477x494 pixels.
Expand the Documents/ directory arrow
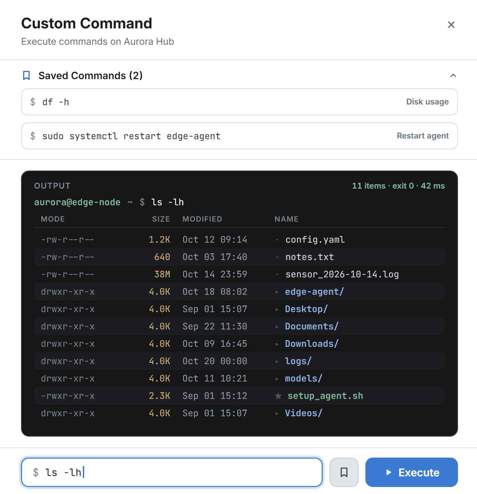[x=277, y=327]
